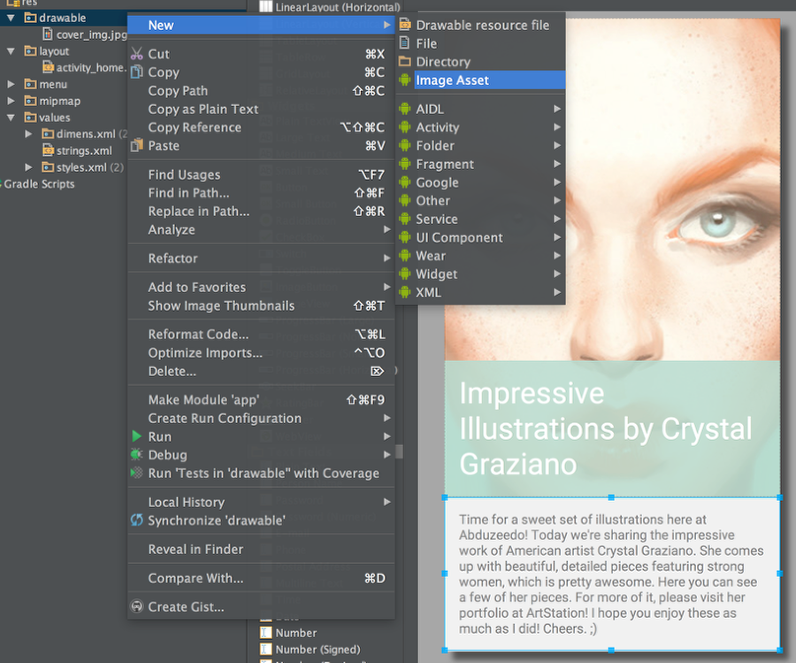Click the document icon beside File
Screen dimensions: 796x663
[404, 43]
